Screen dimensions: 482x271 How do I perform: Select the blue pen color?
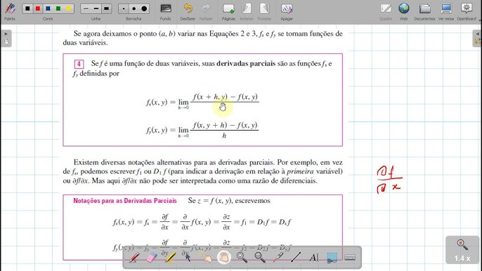[48, 8]
